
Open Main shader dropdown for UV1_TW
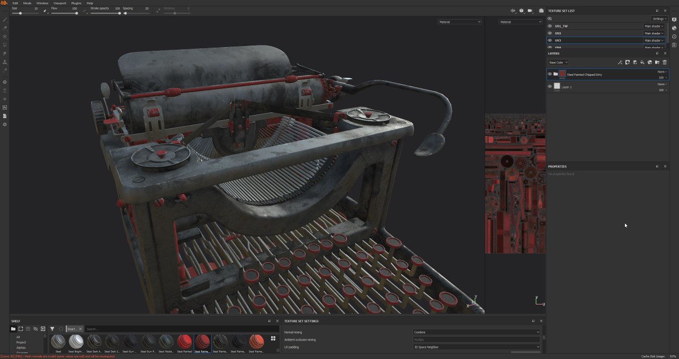(x=654, y=26)
